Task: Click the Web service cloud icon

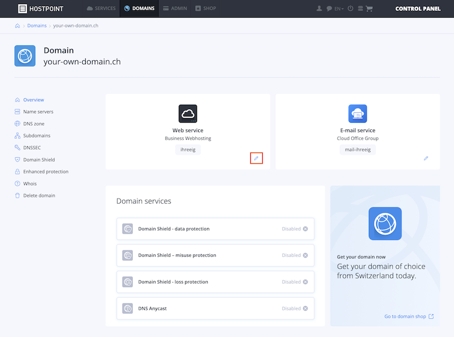Action: pos(188,113)
